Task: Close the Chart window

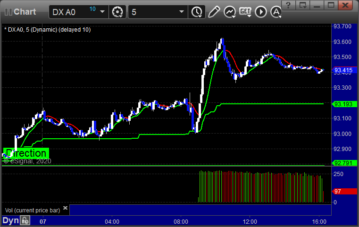Action: (345, 5)
